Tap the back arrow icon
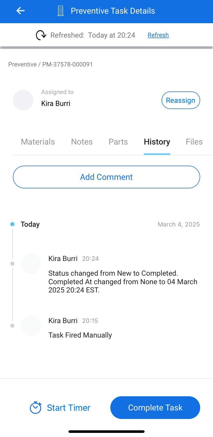This screenshot has width=213, height=437. (x=21, y=11)
